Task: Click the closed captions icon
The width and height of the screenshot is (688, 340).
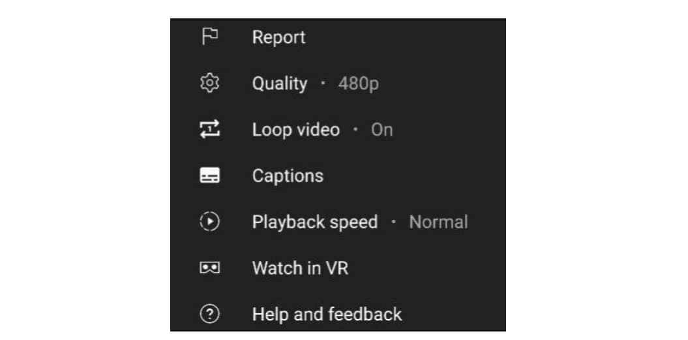Action: [x=209, y=176]
